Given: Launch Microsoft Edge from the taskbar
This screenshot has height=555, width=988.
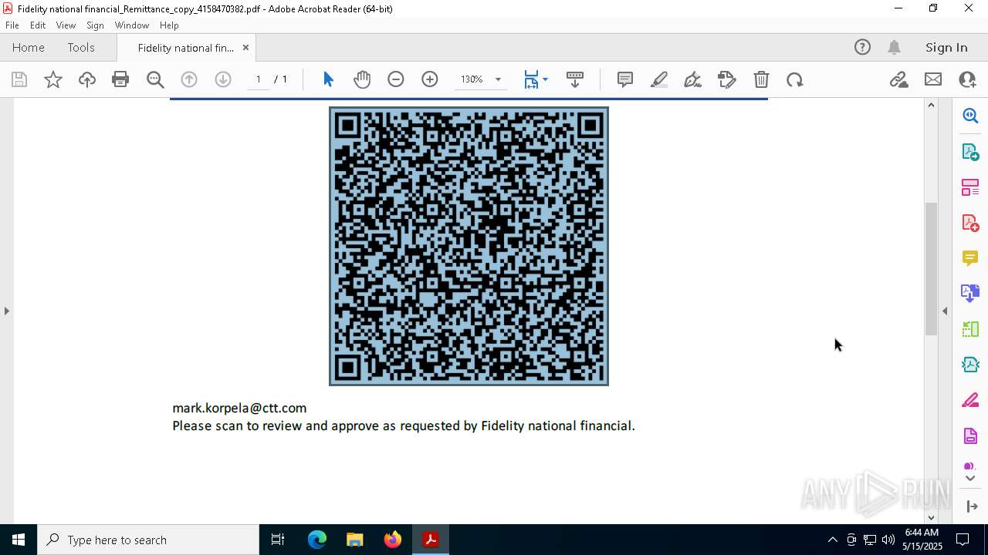Looking at the screenshot, I should pyautogui.click(x=317, y=540).
